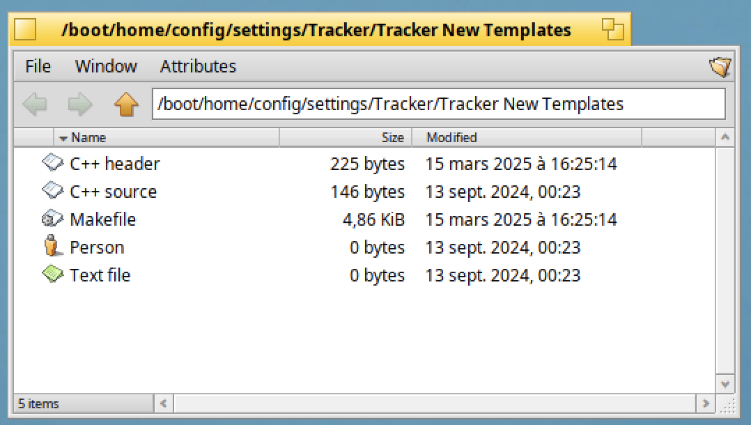Screen dimensions: 751x425
Task: Click the C++ source file icon
Action: click(x=52, y=192)
